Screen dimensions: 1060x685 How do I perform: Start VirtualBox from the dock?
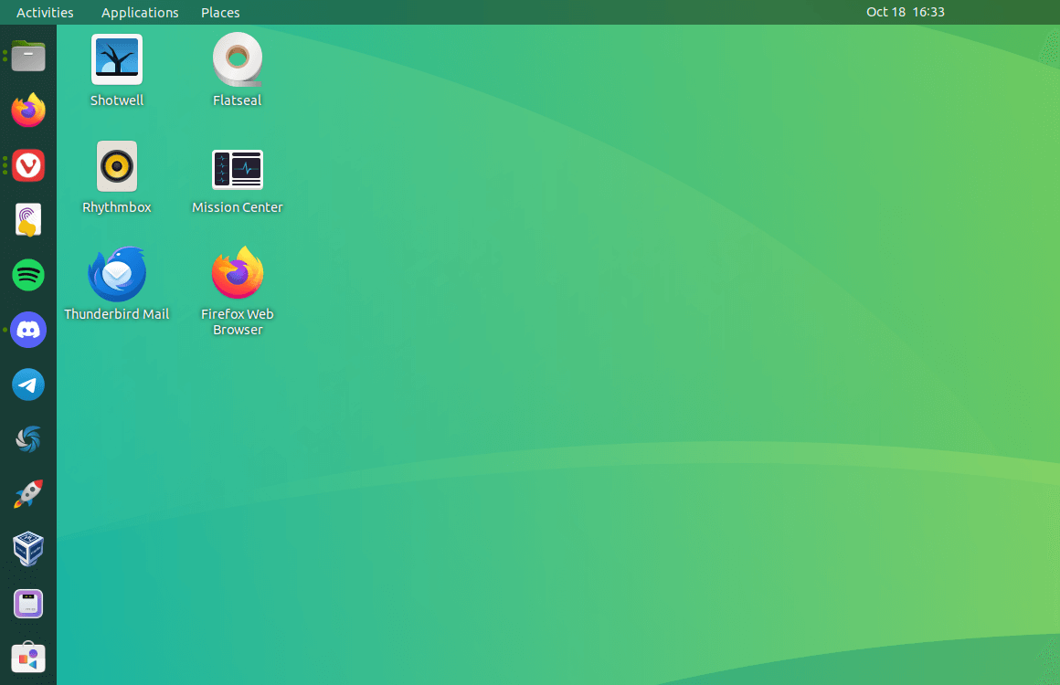coord(27,549)
